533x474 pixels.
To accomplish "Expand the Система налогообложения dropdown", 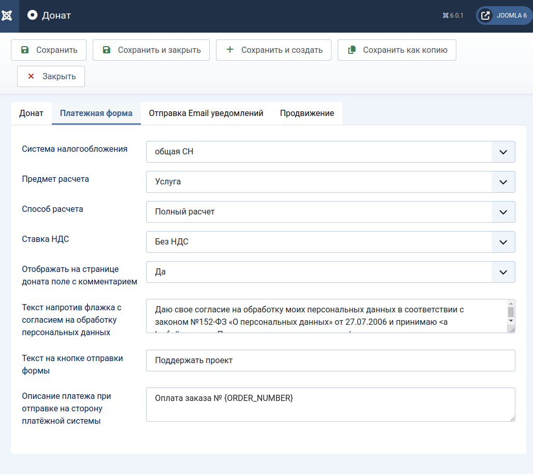I will pos(330,152).
